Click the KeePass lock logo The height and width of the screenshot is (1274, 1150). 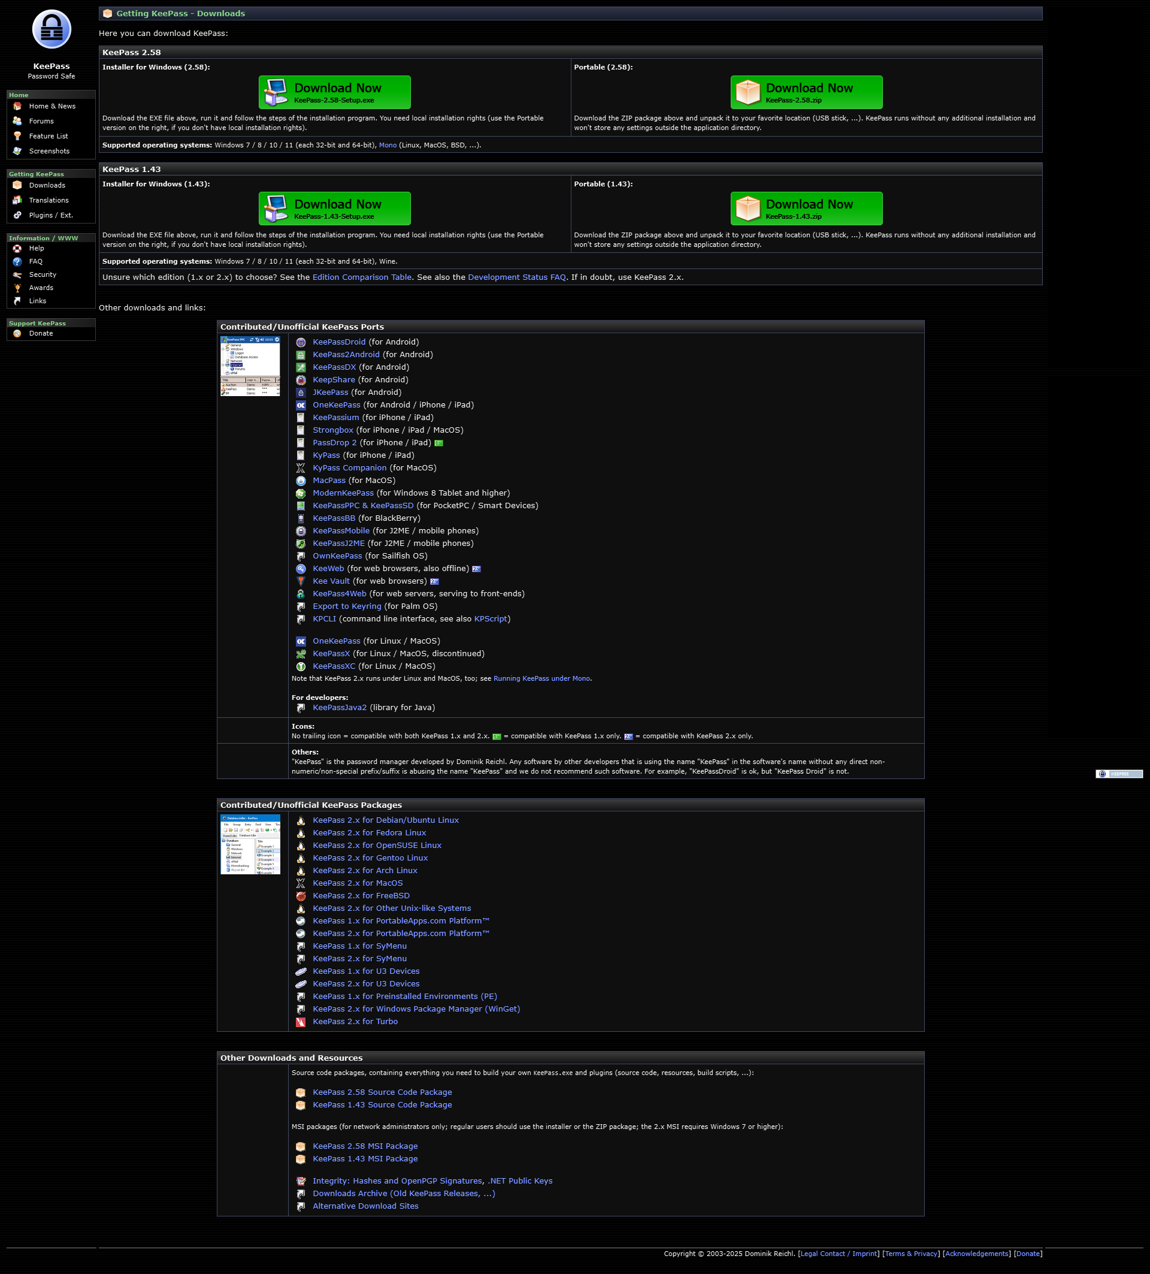51,30
